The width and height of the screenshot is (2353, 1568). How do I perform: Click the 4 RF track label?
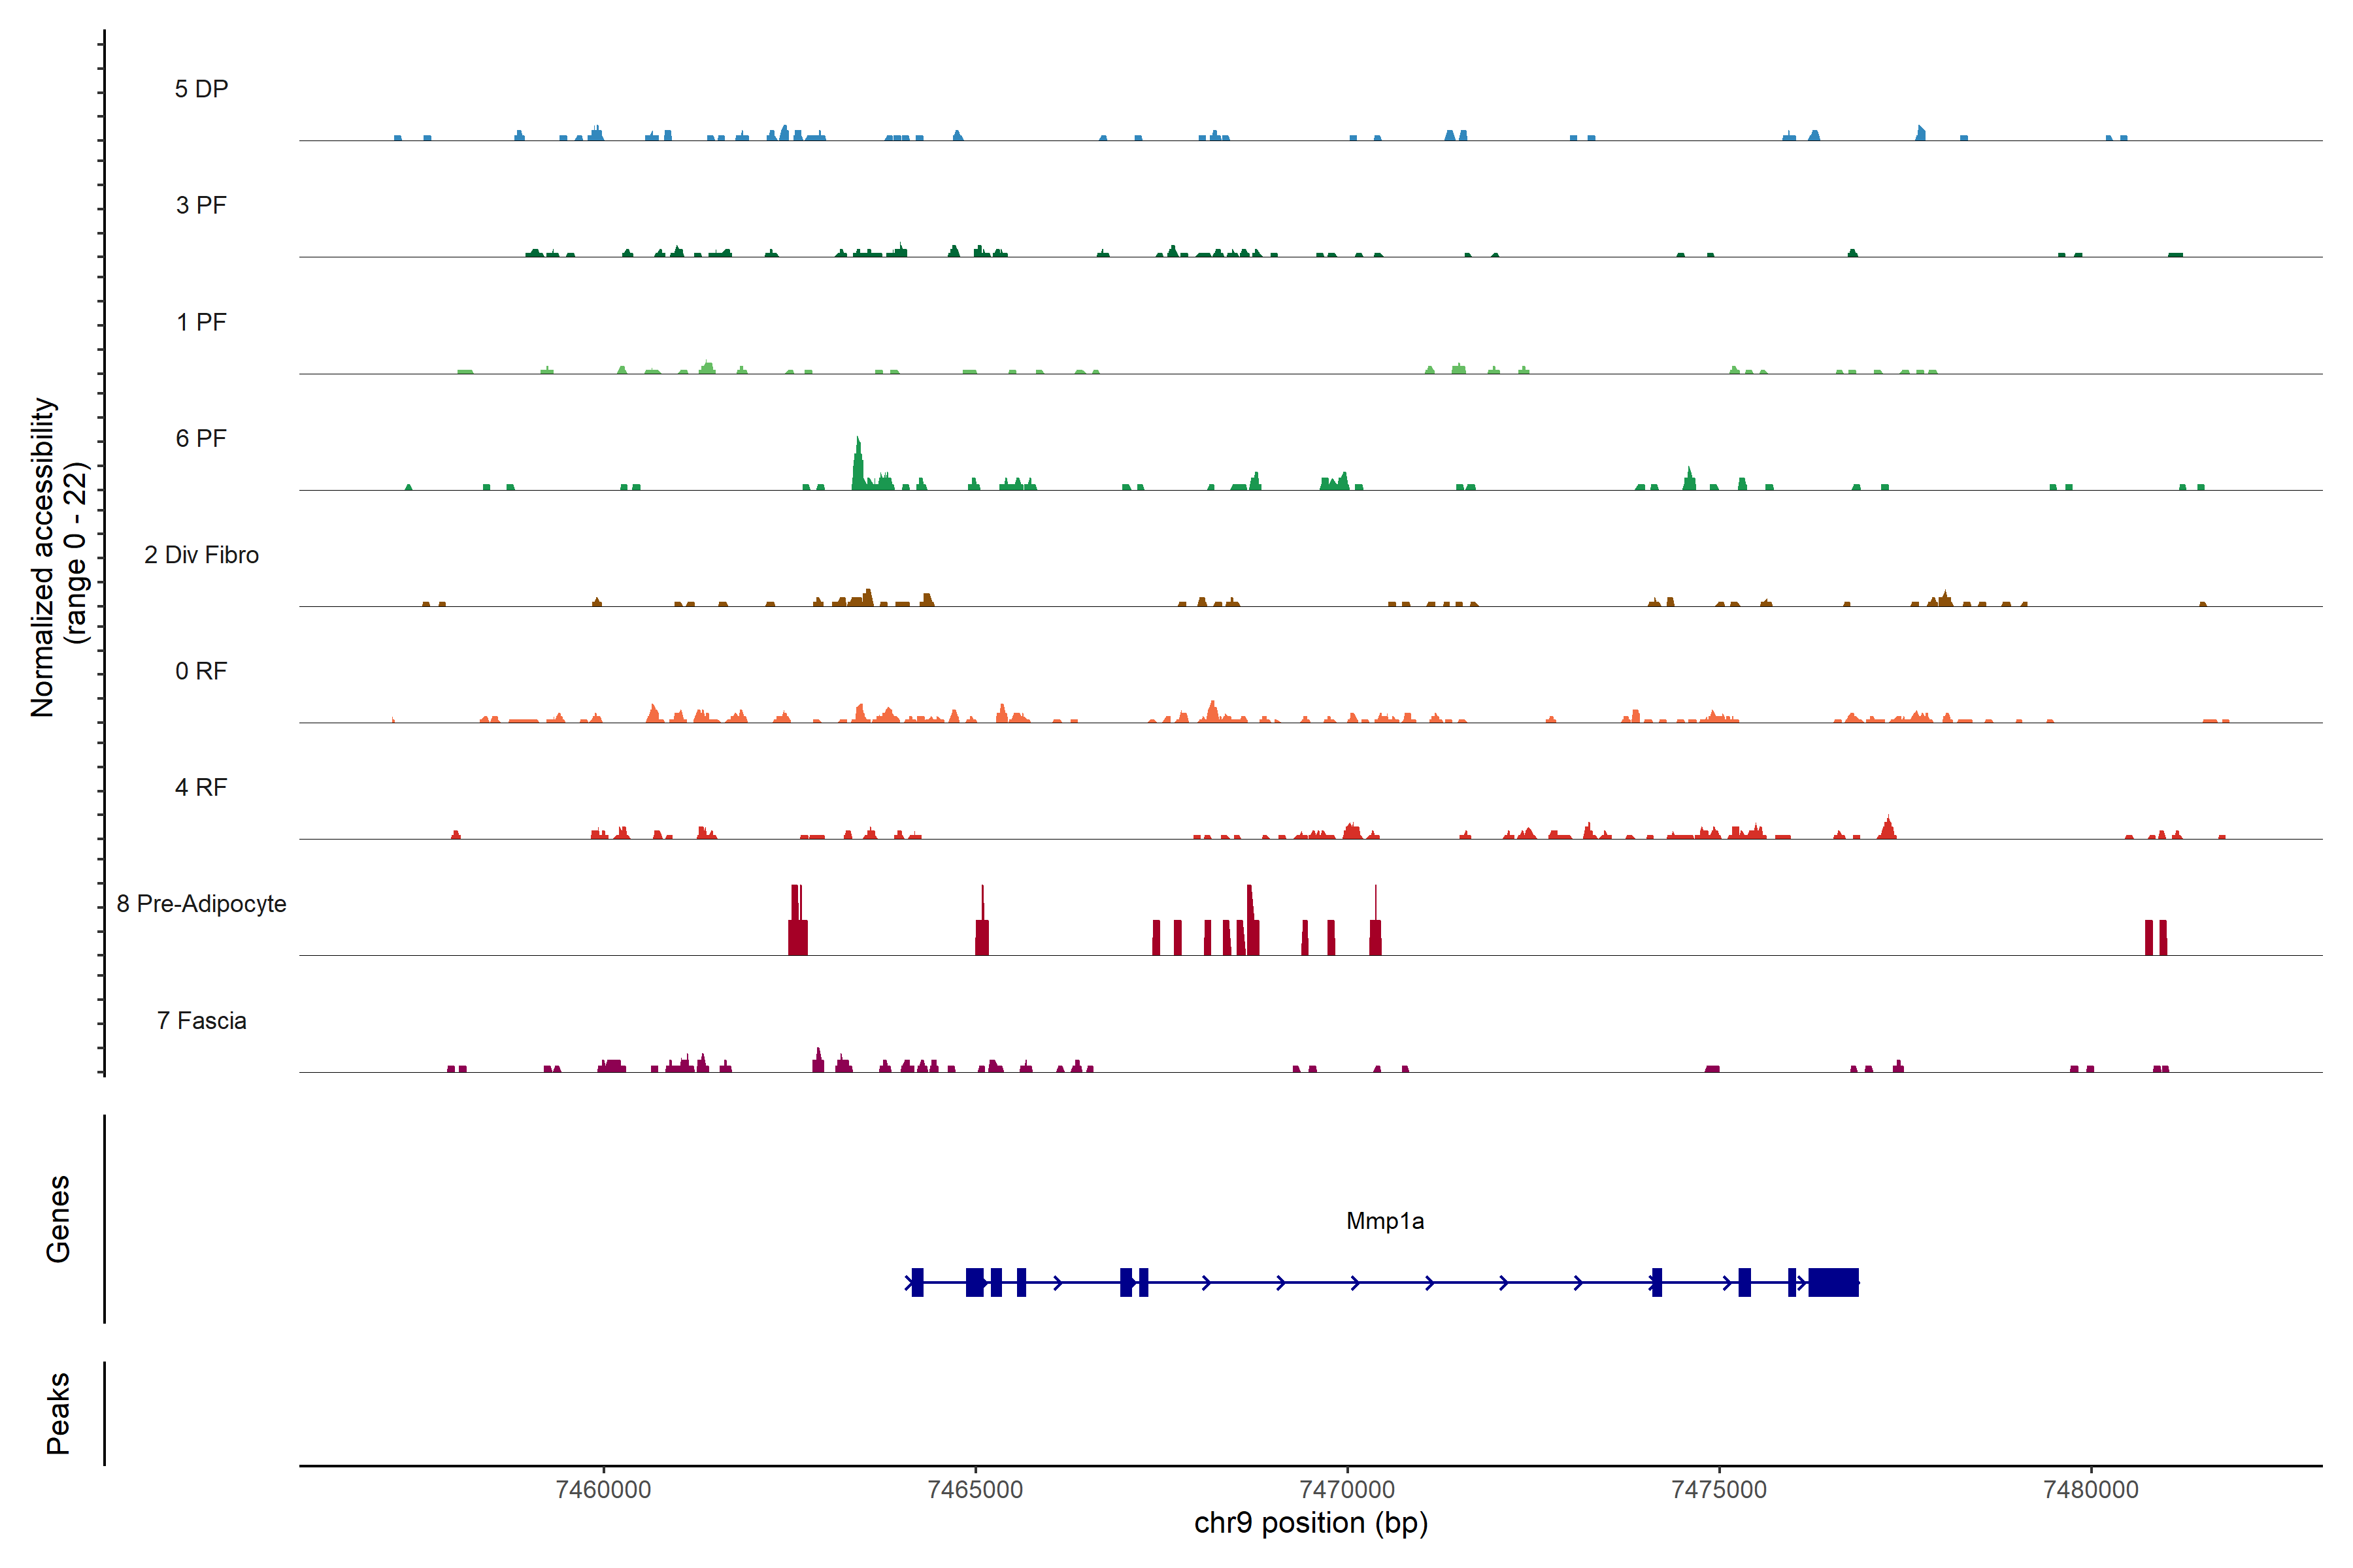[201, 787]
